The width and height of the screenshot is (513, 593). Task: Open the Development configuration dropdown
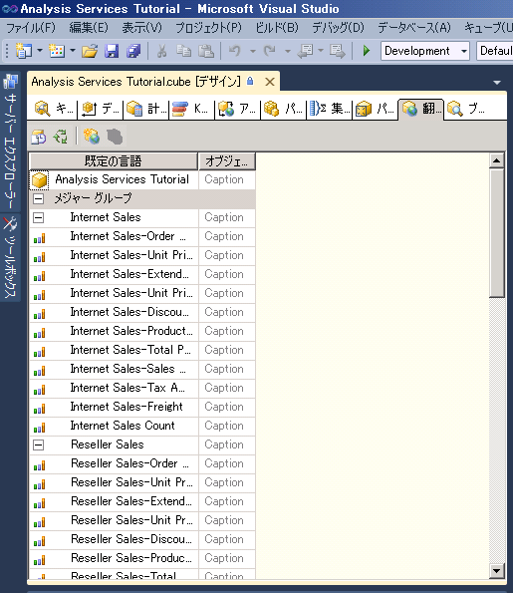point(425,51)
